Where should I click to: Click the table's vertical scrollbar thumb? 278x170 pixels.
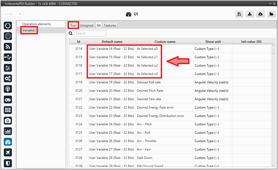click(273, 52)
